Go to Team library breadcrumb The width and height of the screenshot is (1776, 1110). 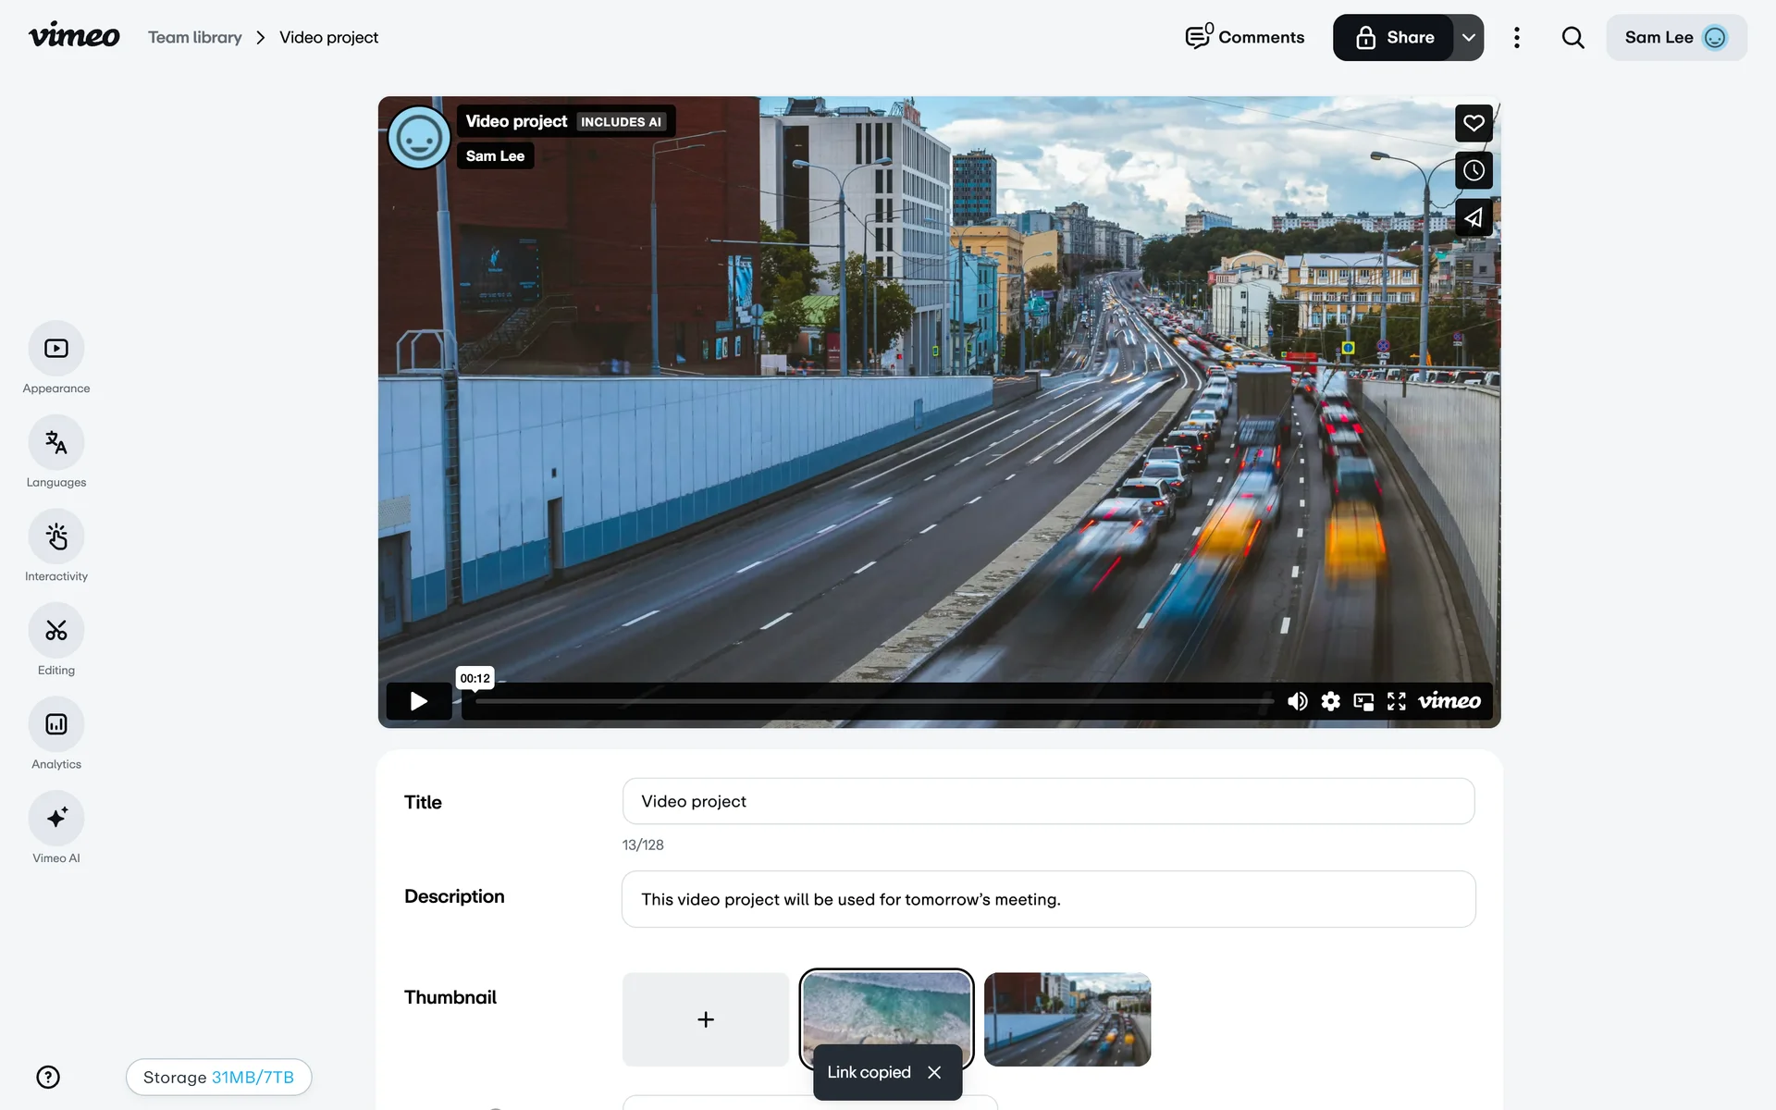click(194, 38)
